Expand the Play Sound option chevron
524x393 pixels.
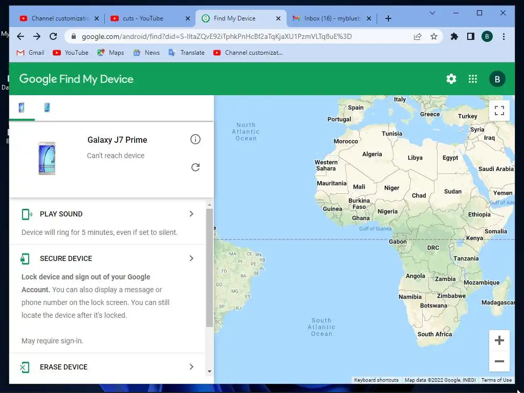click(191, 214)
